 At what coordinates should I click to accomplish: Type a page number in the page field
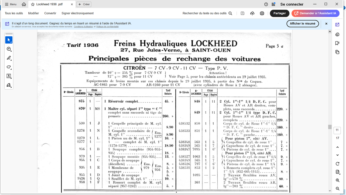tap(337, 130)
